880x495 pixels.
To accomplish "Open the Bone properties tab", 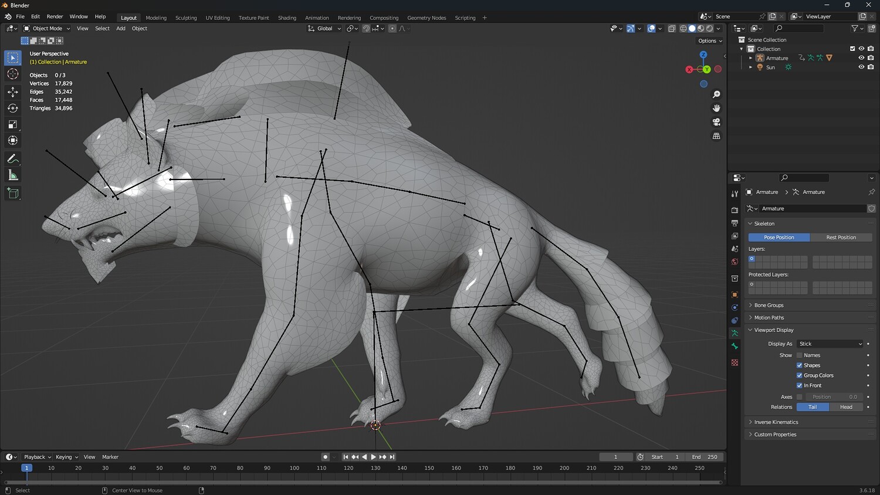I will click(735, 346).
